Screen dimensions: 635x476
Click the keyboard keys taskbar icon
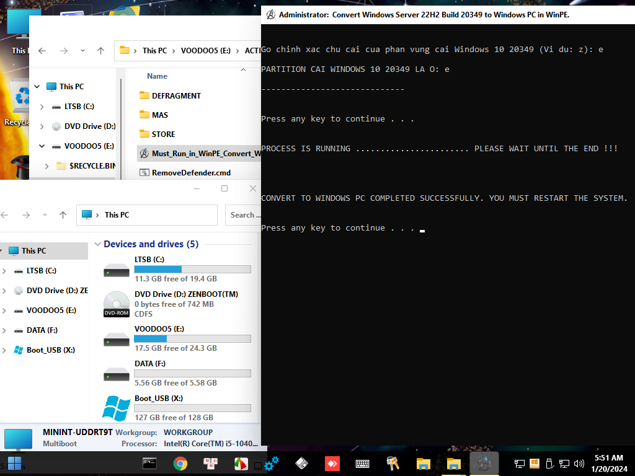point(211,464)
